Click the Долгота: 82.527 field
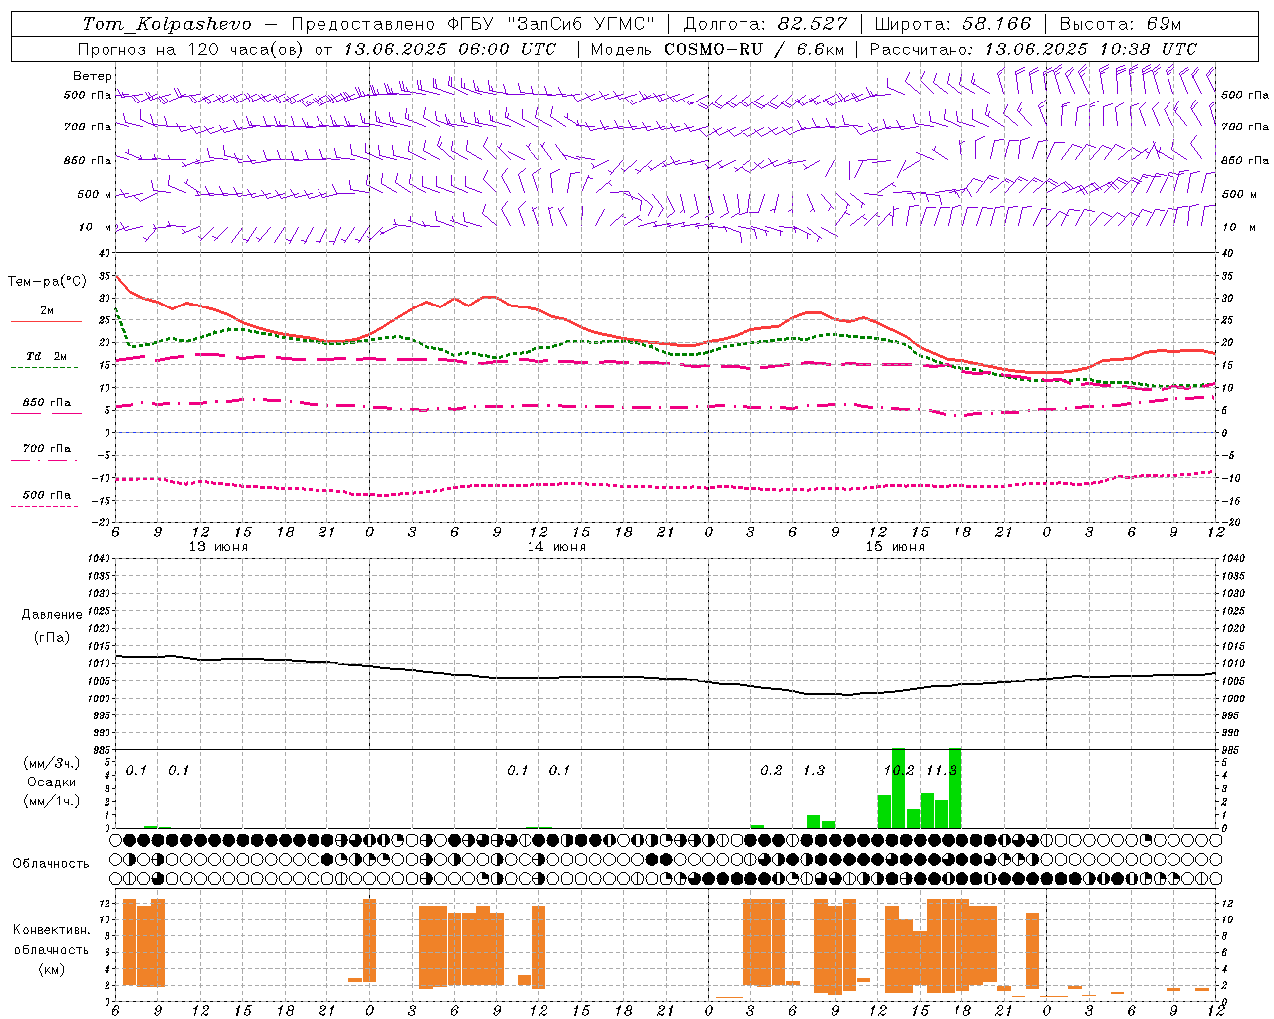1274x1019 pixels. coord(765,24)
